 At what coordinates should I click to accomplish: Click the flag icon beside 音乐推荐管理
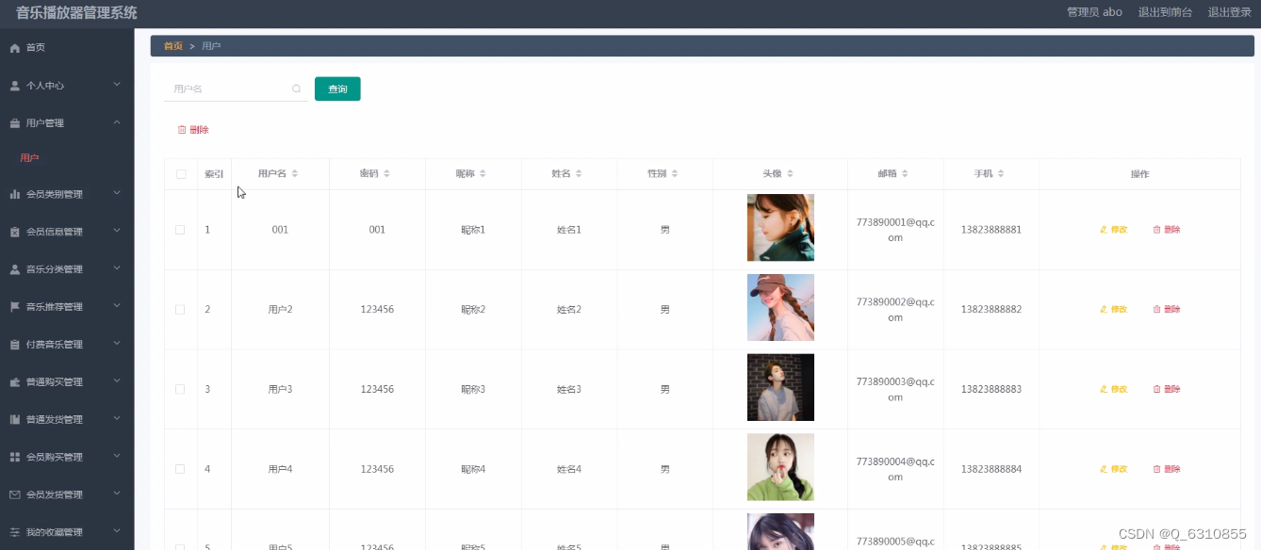click(x=15, y=307)
